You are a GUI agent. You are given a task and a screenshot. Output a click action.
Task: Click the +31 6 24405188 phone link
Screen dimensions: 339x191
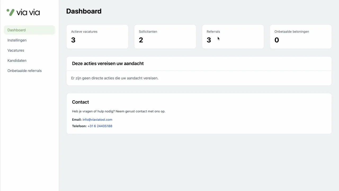click(100, 126)
